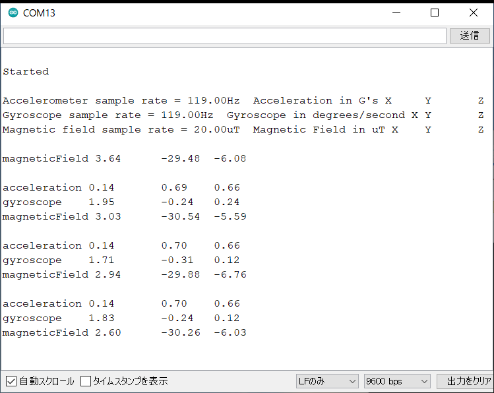
Task: Maximize the COM13 serial monitor window
Action: pyautogui.click(x=435, y=13)
